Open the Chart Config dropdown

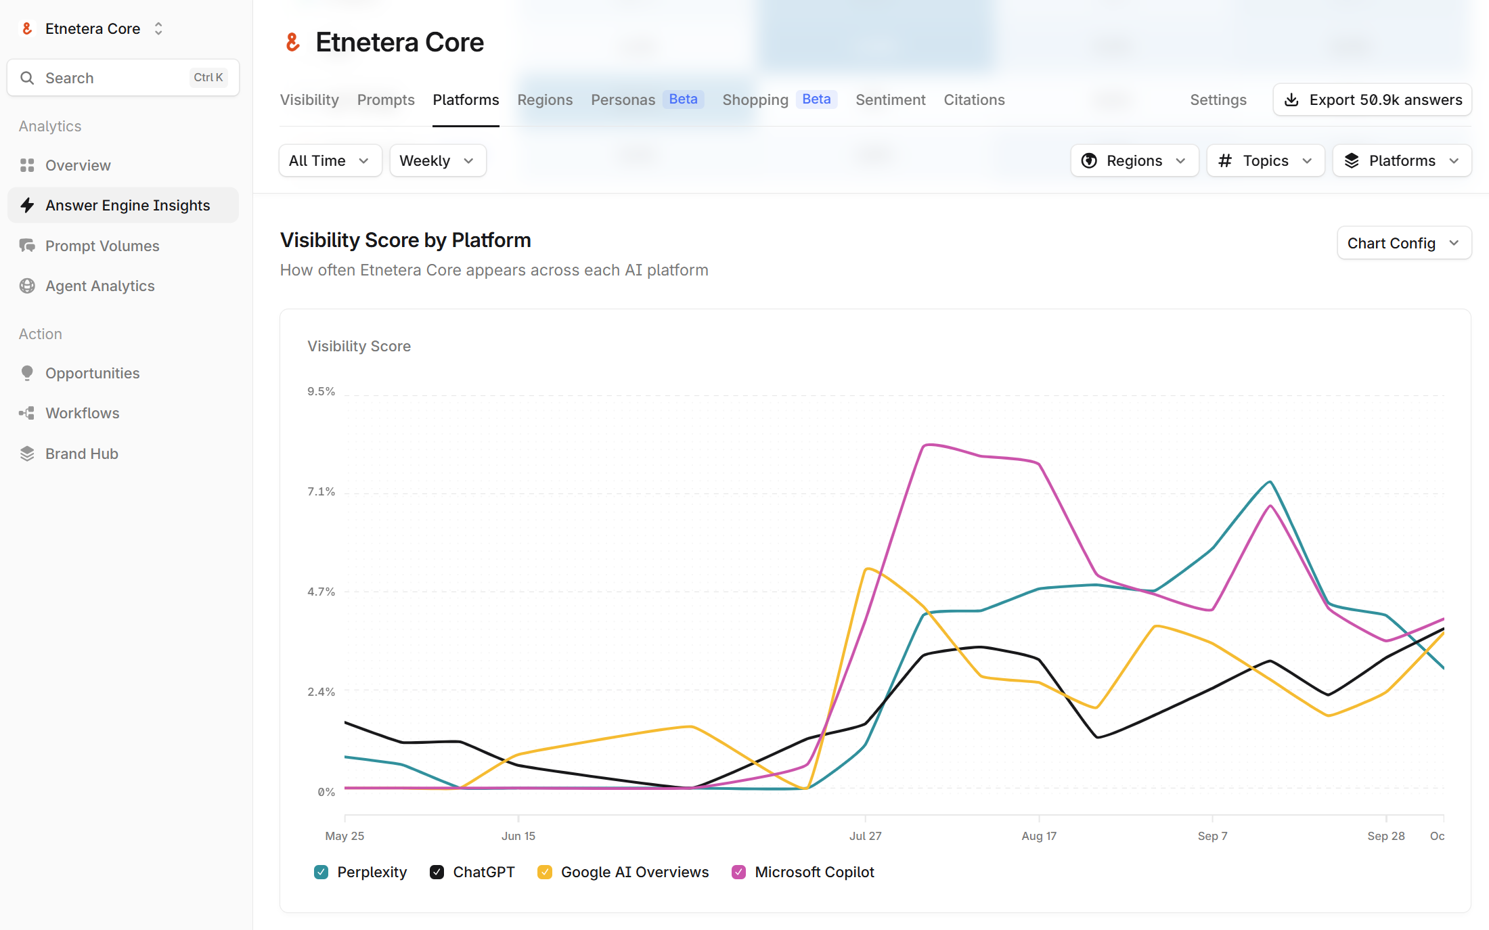[1403, 243]
